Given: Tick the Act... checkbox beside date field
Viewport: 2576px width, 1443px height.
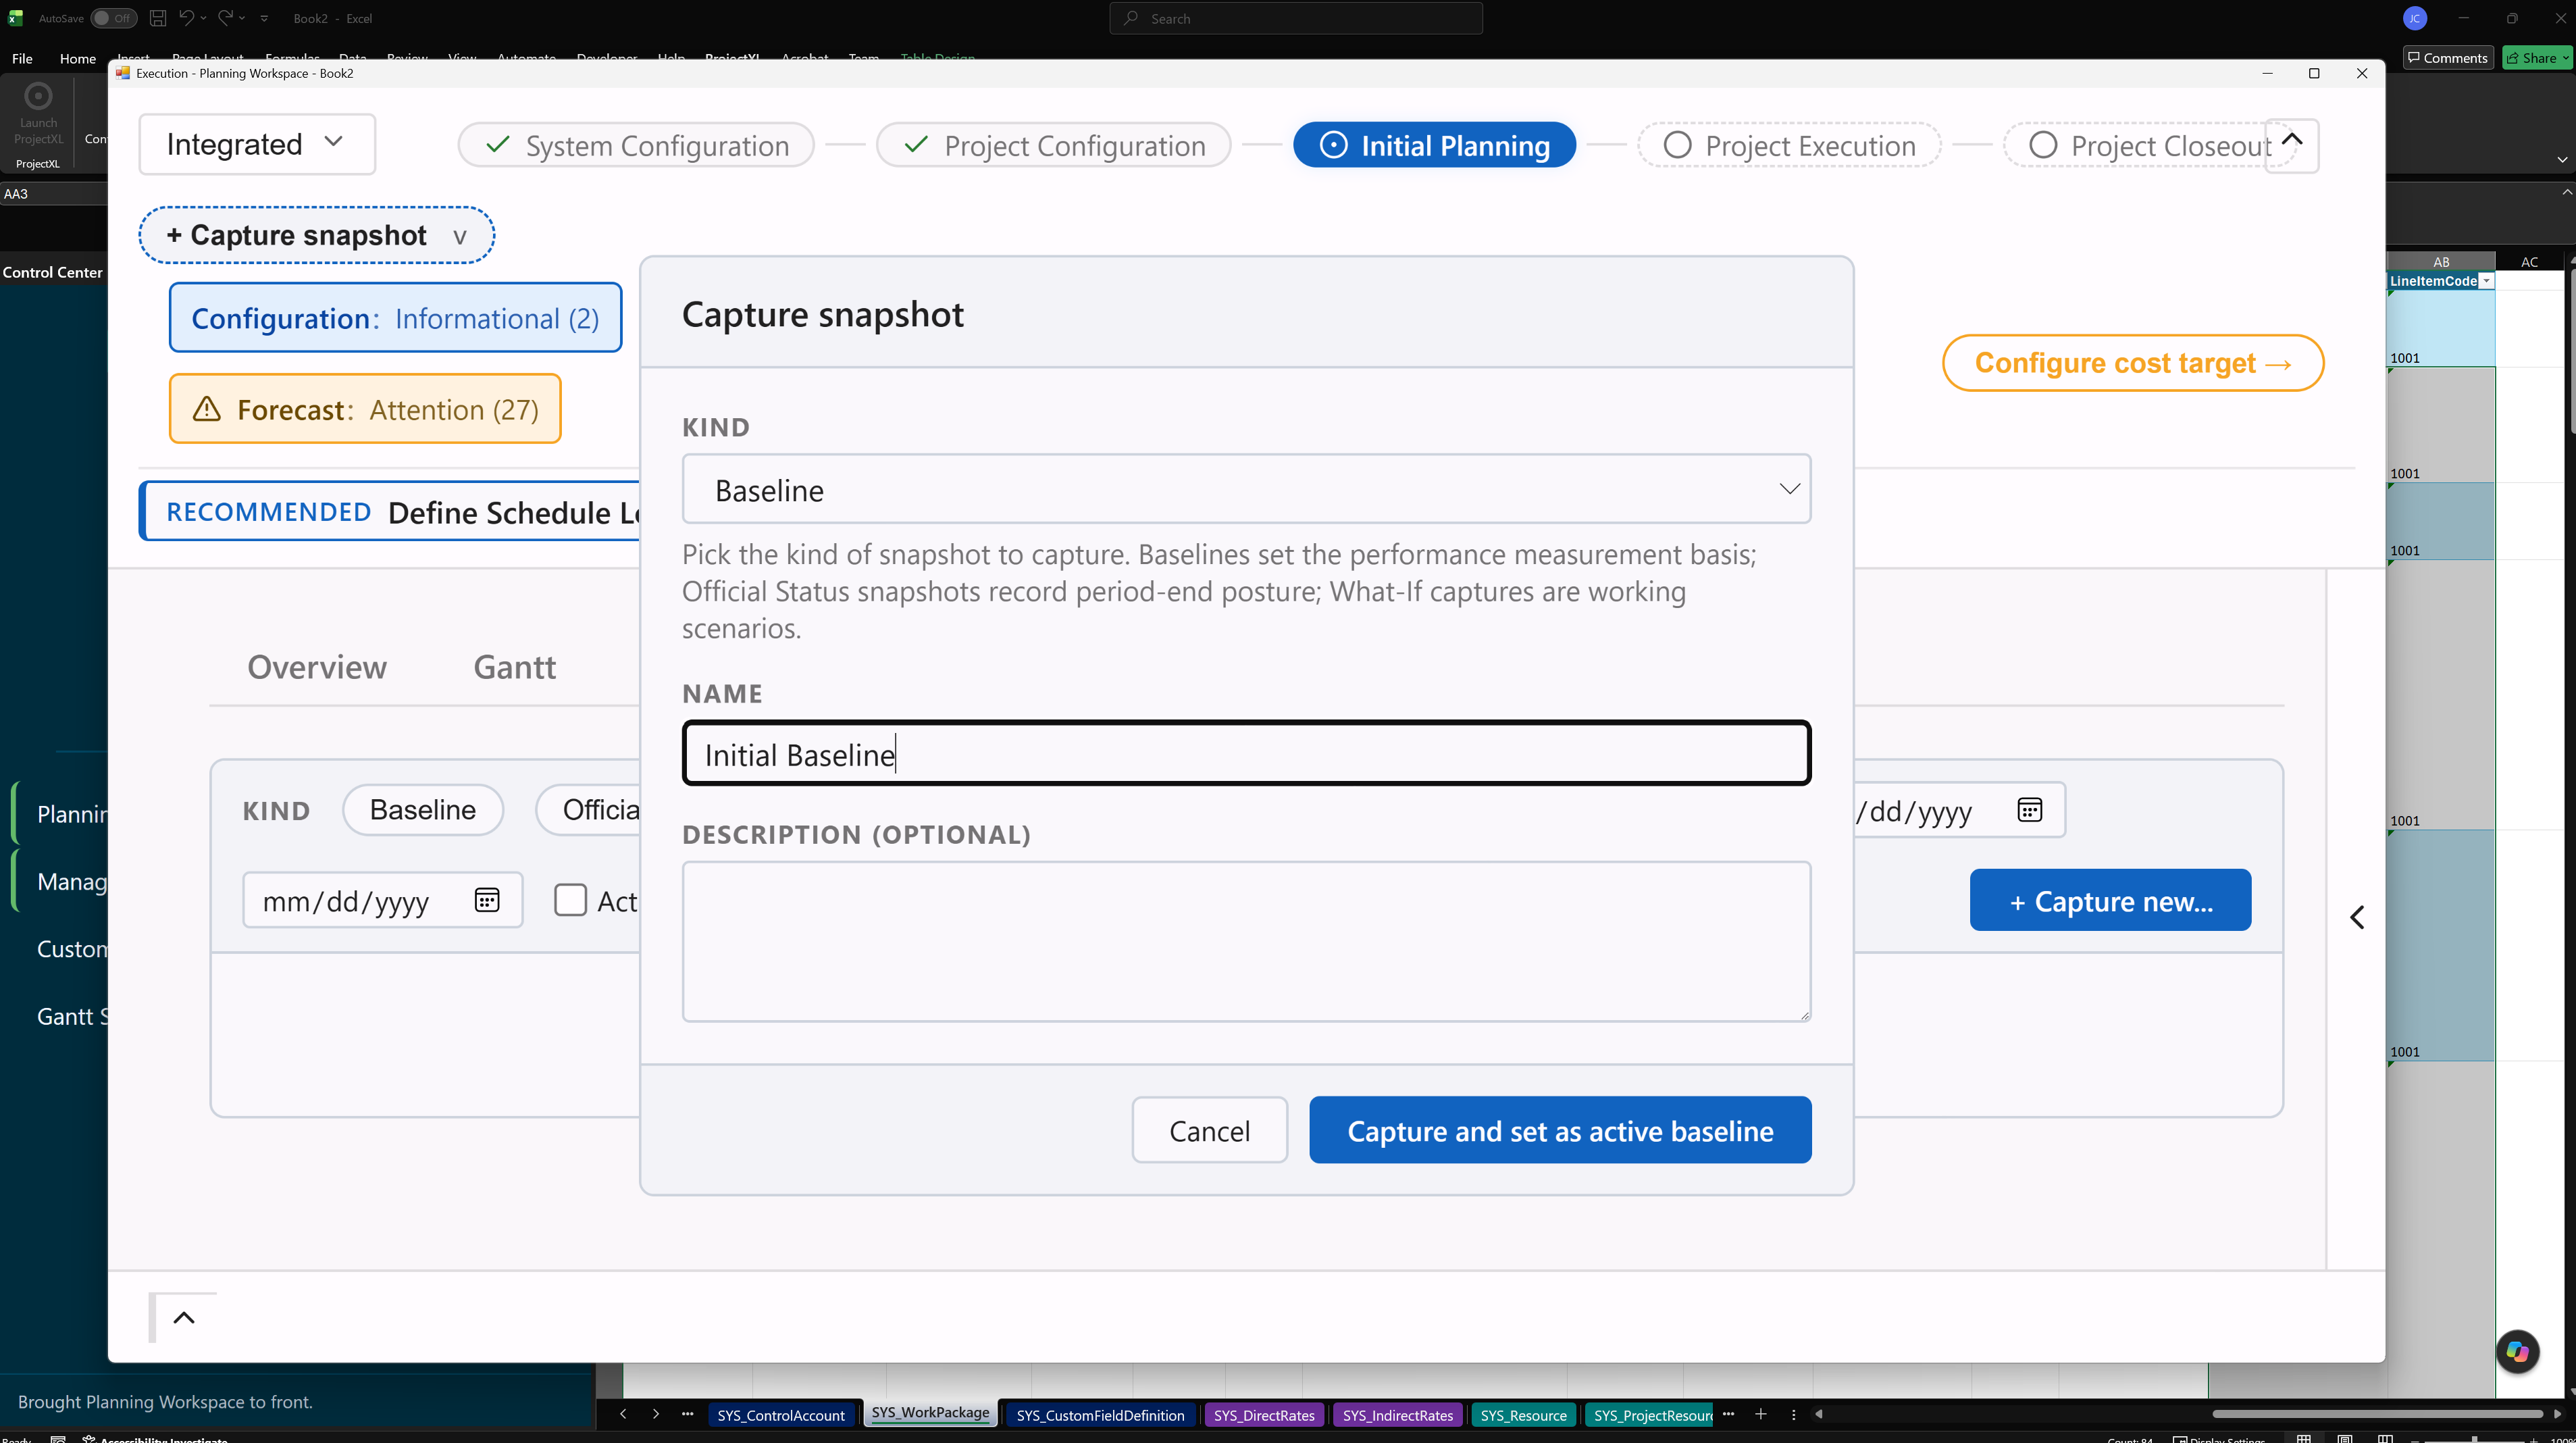Looking at the screenshot, I should [570, 900].
